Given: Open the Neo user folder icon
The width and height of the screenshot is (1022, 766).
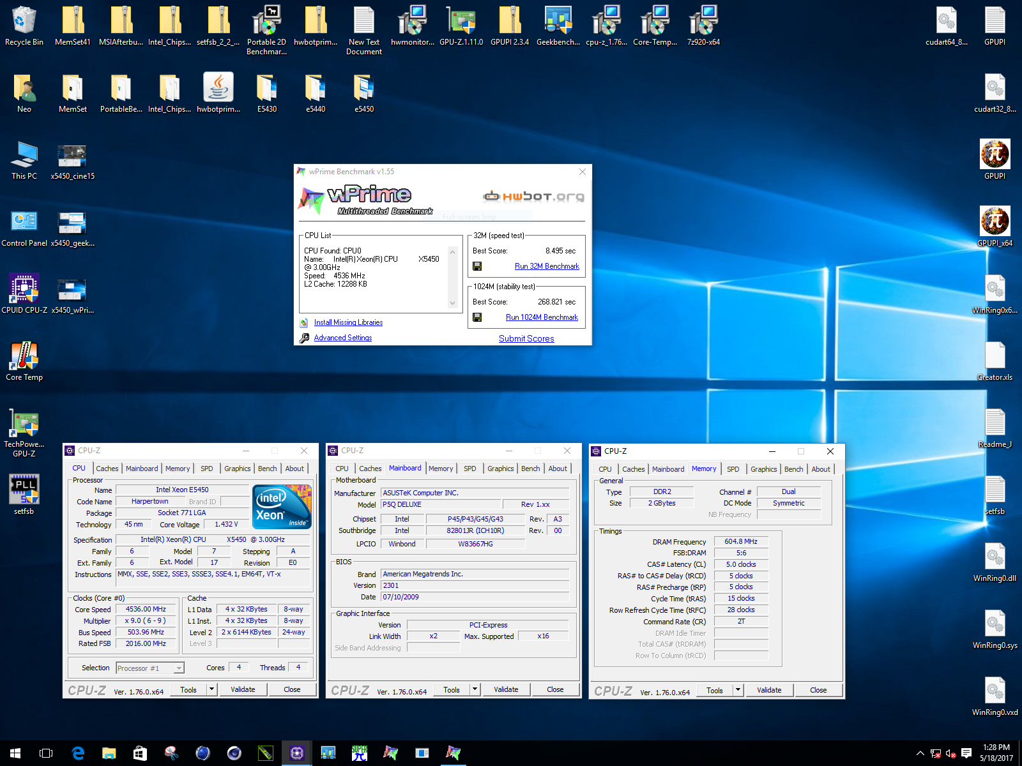Looking at the screenshot, I should (24, 93).
